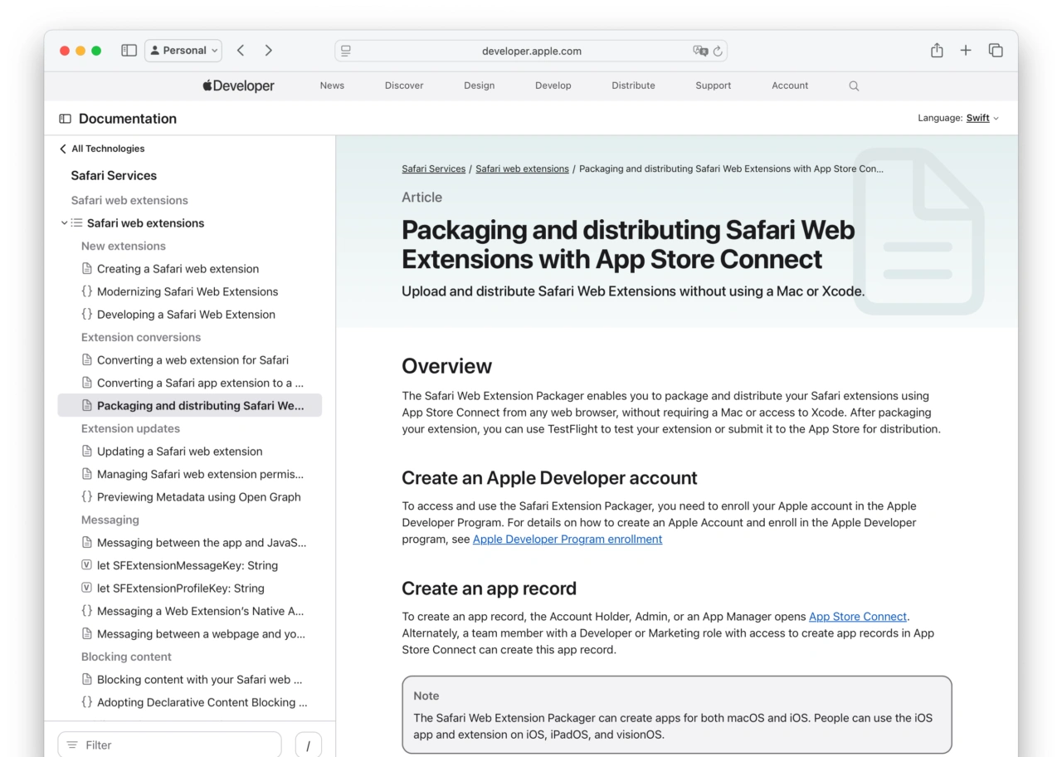
Task: Click the Safari Services breadcrumb link
Action: [433, 168]
